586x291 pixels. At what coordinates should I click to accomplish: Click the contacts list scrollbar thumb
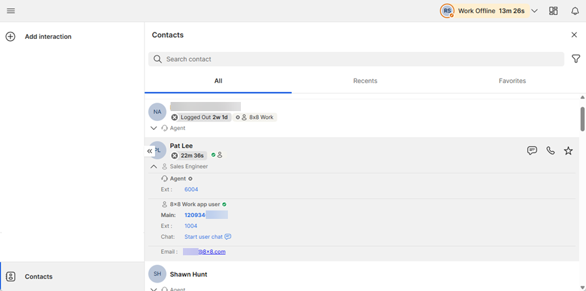point(582,119)
